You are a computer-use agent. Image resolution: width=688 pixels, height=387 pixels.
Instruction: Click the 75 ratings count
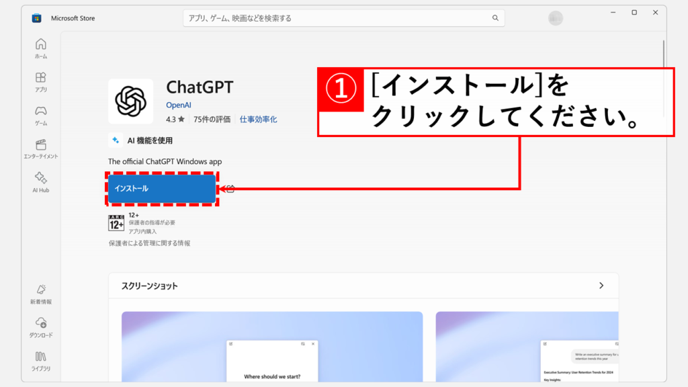coord(212,120)
